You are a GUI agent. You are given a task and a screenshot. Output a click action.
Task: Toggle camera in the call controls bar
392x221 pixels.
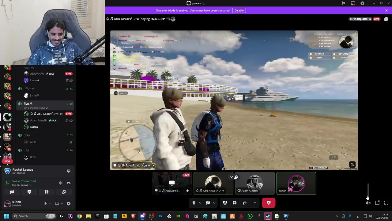(x=208, y=203)
